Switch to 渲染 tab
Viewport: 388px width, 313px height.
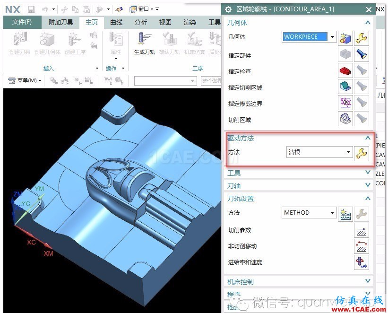pyautogui.click(x=190, y=22)
